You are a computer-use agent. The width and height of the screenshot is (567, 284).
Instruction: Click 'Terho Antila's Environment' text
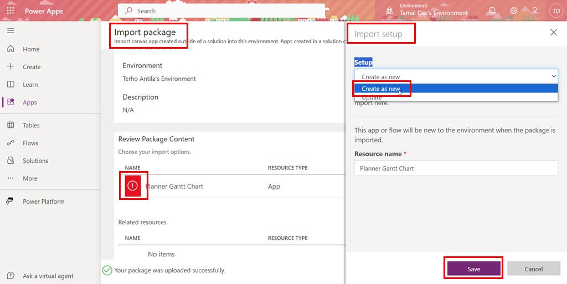point(159,79)
